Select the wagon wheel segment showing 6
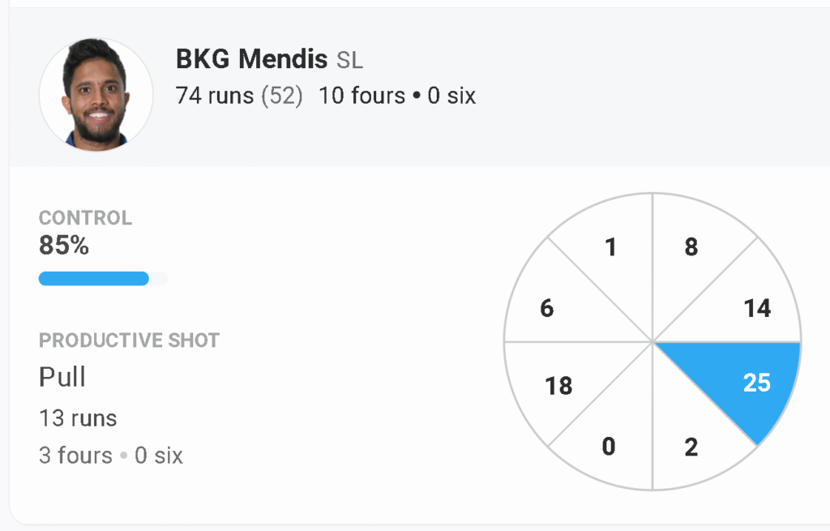830x531 pixels. [x=549, y=308]
